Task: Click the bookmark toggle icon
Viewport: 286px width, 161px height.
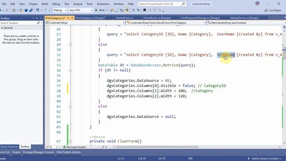Action: click(x=144, y=10)
